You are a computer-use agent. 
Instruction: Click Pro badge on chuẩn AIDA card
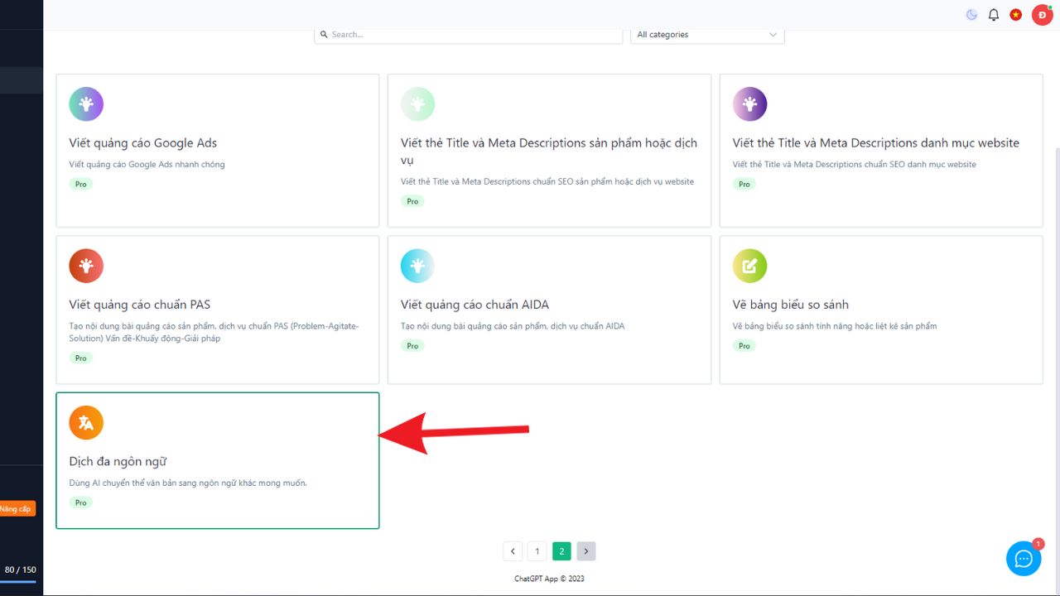tap(412, 345)
